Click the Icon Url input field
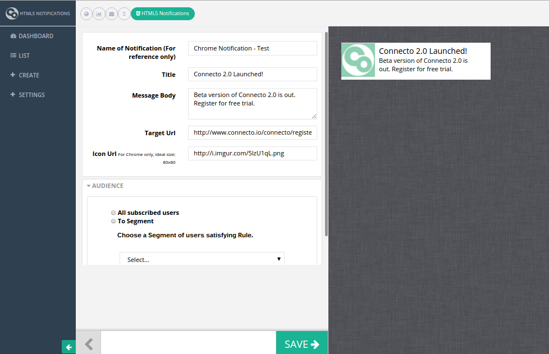 253,153
